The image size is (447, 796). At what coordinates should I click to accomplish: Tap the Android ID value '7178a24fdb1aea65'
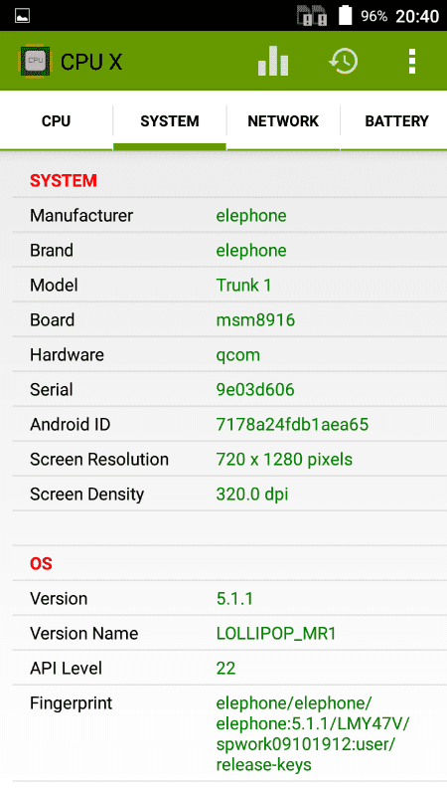[x=292, y=424]
